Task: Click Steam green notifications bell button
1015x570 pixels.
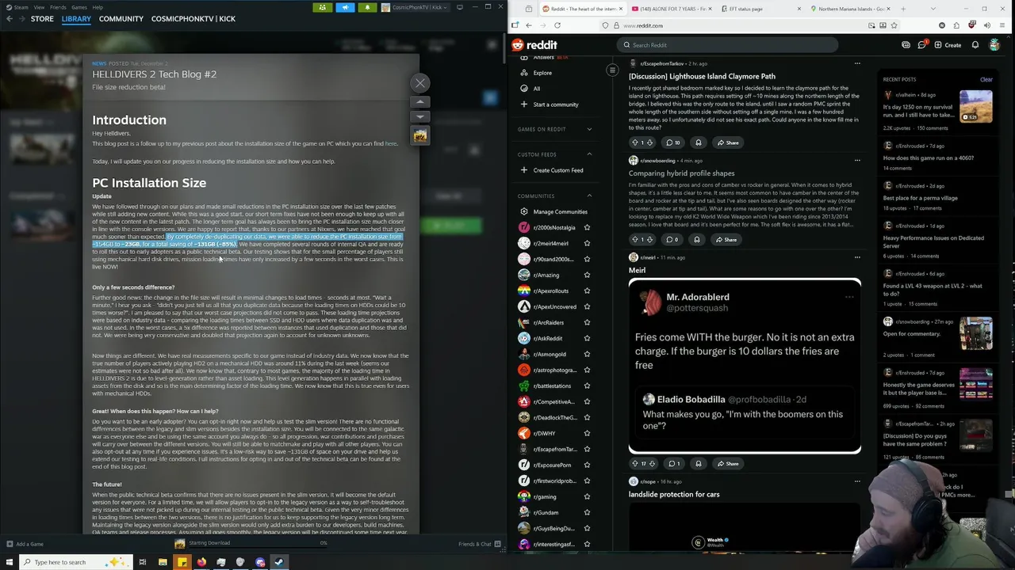Action: tap(367, 7)
